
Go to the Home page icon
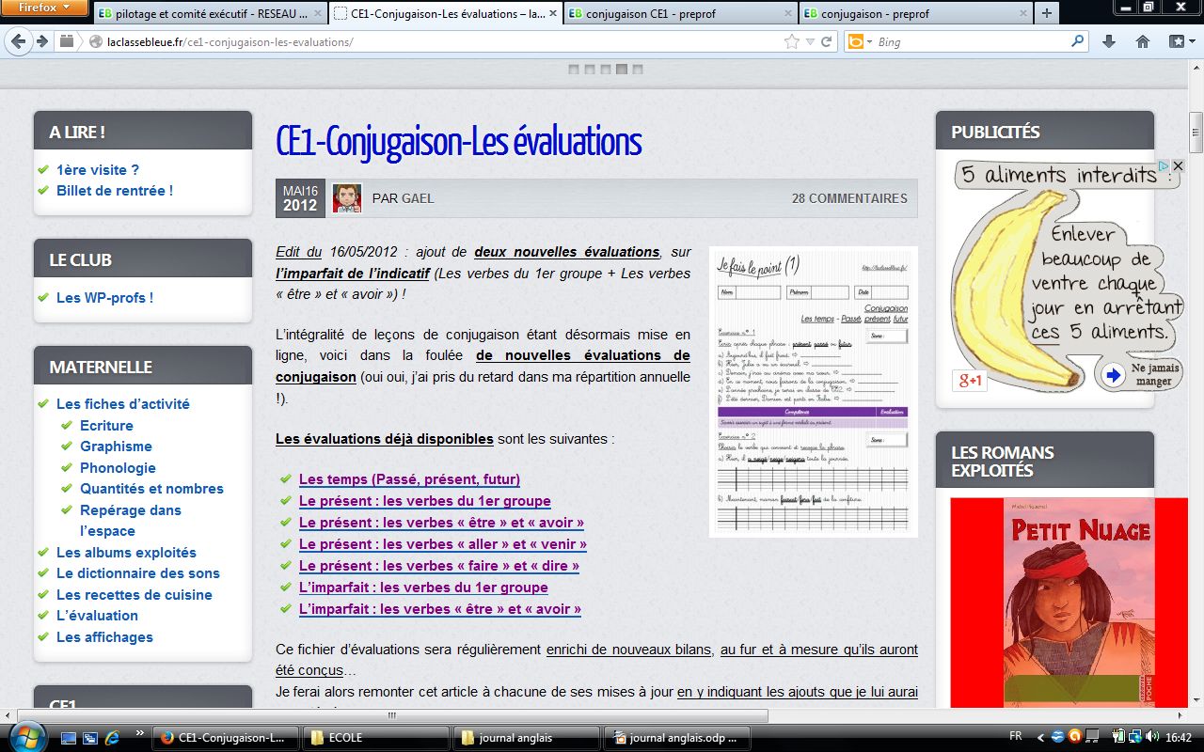point(1143,41)
